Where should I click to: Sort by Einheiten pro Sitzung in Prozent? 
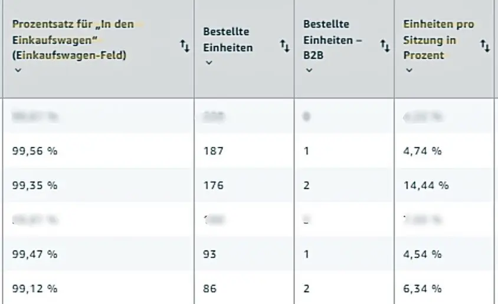point(485,45)
